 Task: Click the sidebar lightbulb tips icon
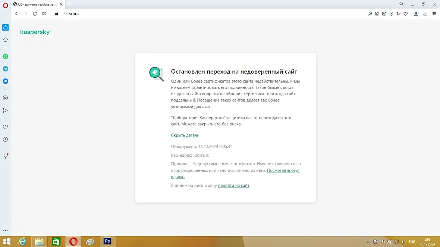coord(5,156)
